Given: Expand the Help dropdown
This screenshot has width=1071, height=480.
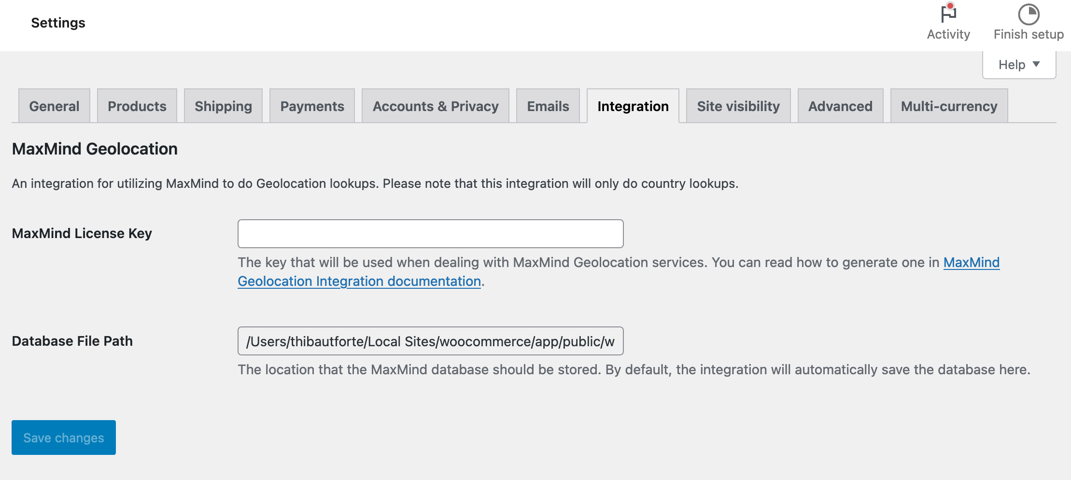Looking at the screenshot, I should 1018,64.
